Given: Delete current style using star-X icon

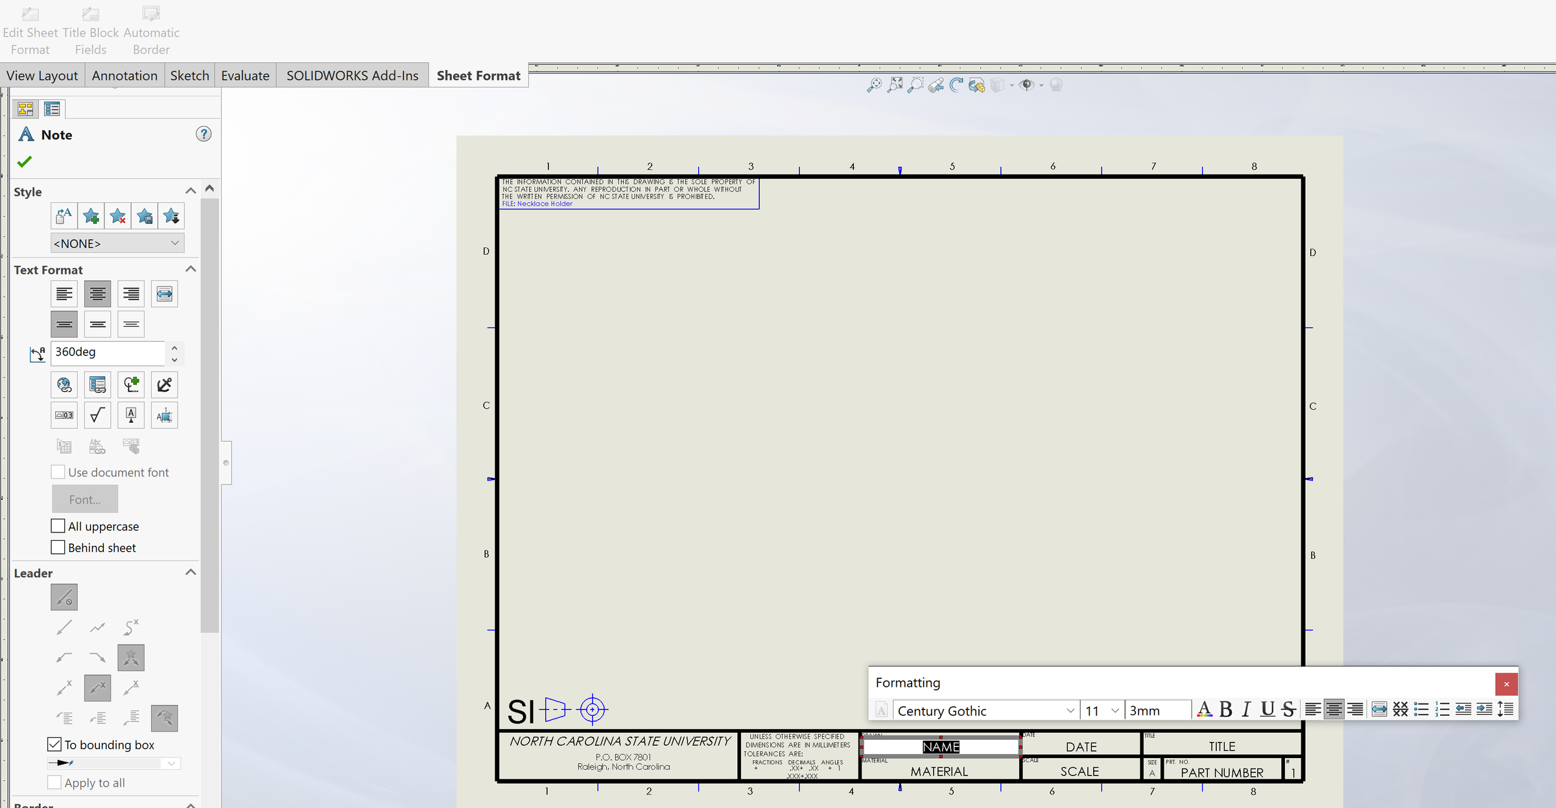Looking at the screenshot, I should [x=117, y=216].
